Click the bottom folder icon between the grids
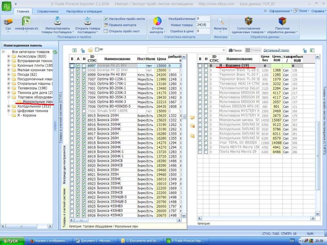The height and width of the screenshot is (245, 327). [x=192, y=136]
